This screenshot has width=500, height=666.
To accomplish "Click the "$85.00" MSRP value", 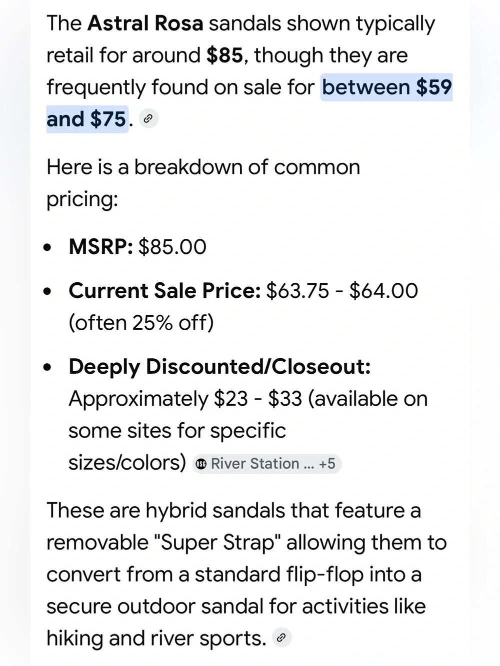I will 172,247.
